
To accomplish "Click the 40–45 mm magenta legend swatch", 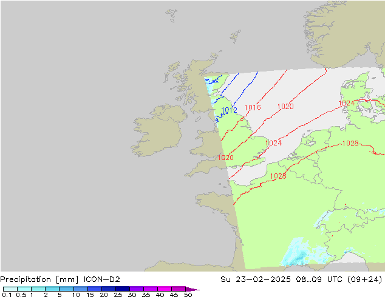I will click(x=165, y=289).
